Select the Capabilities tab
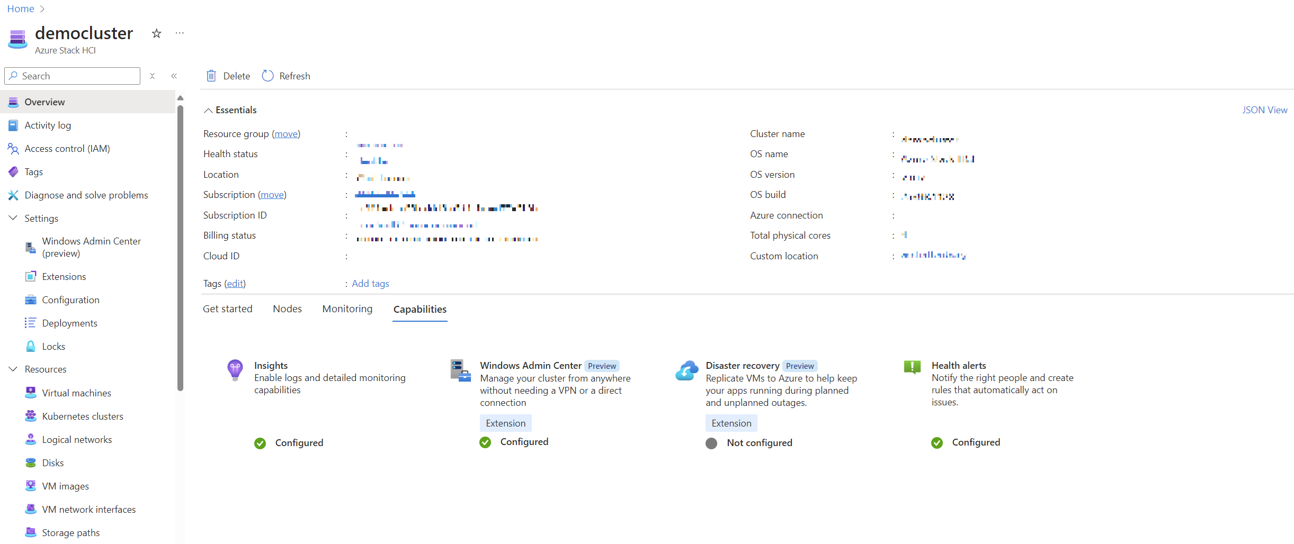This screenshot has width=1294, height=544. (420, 310)
